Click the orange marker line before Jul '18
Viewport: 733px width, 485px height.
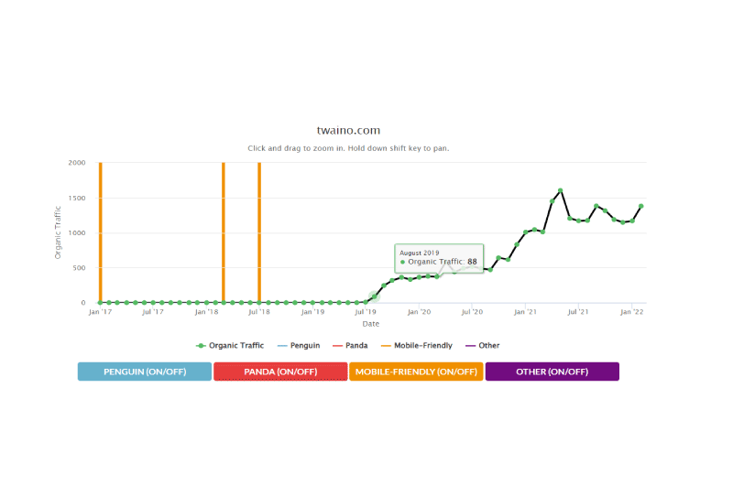click(224, 232)
